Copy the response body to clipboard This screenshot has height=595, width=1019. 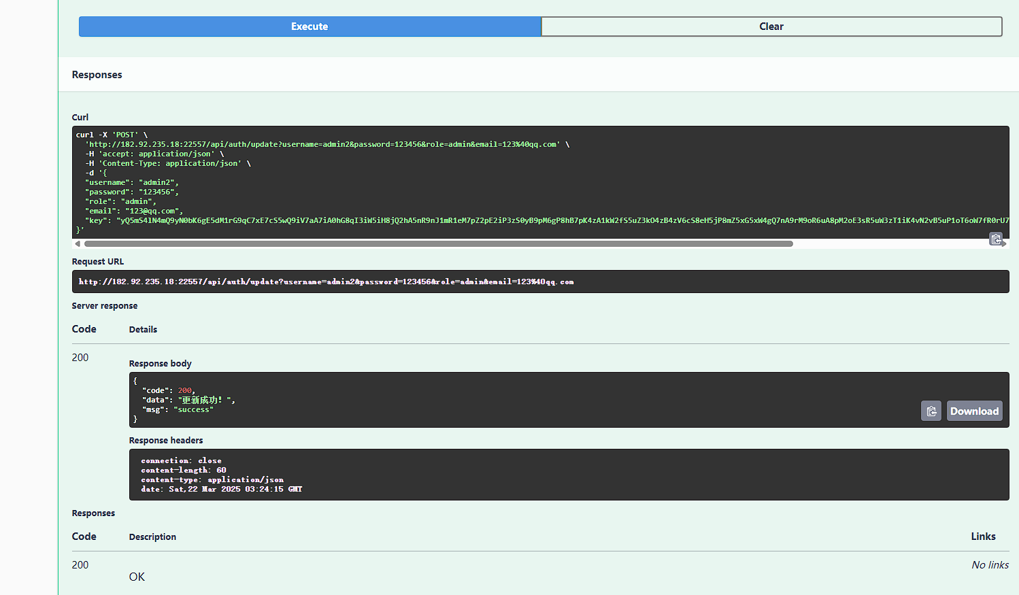point(931,411)
